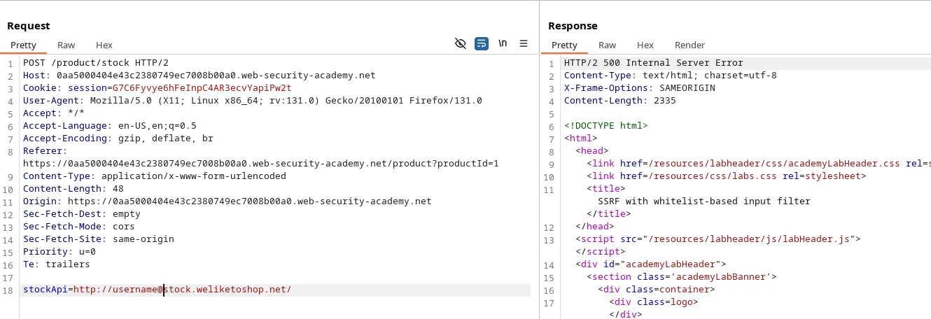Click the Accept-Encoding header line

118,139
